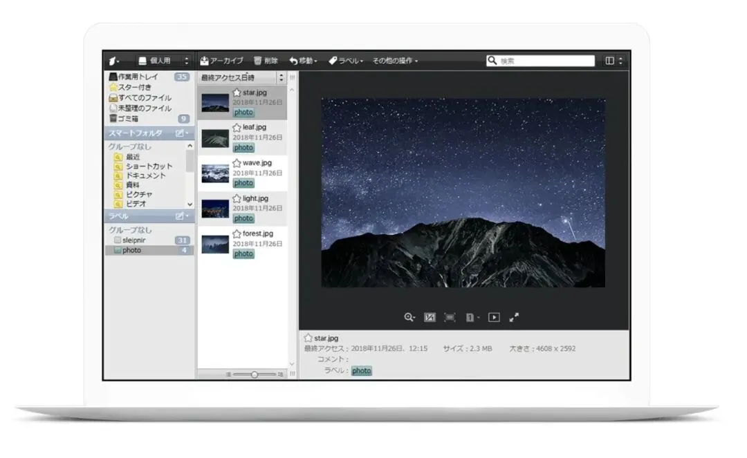Select the star.jpg thumbnail
747x458 pixels.
(x=215, y=103)
